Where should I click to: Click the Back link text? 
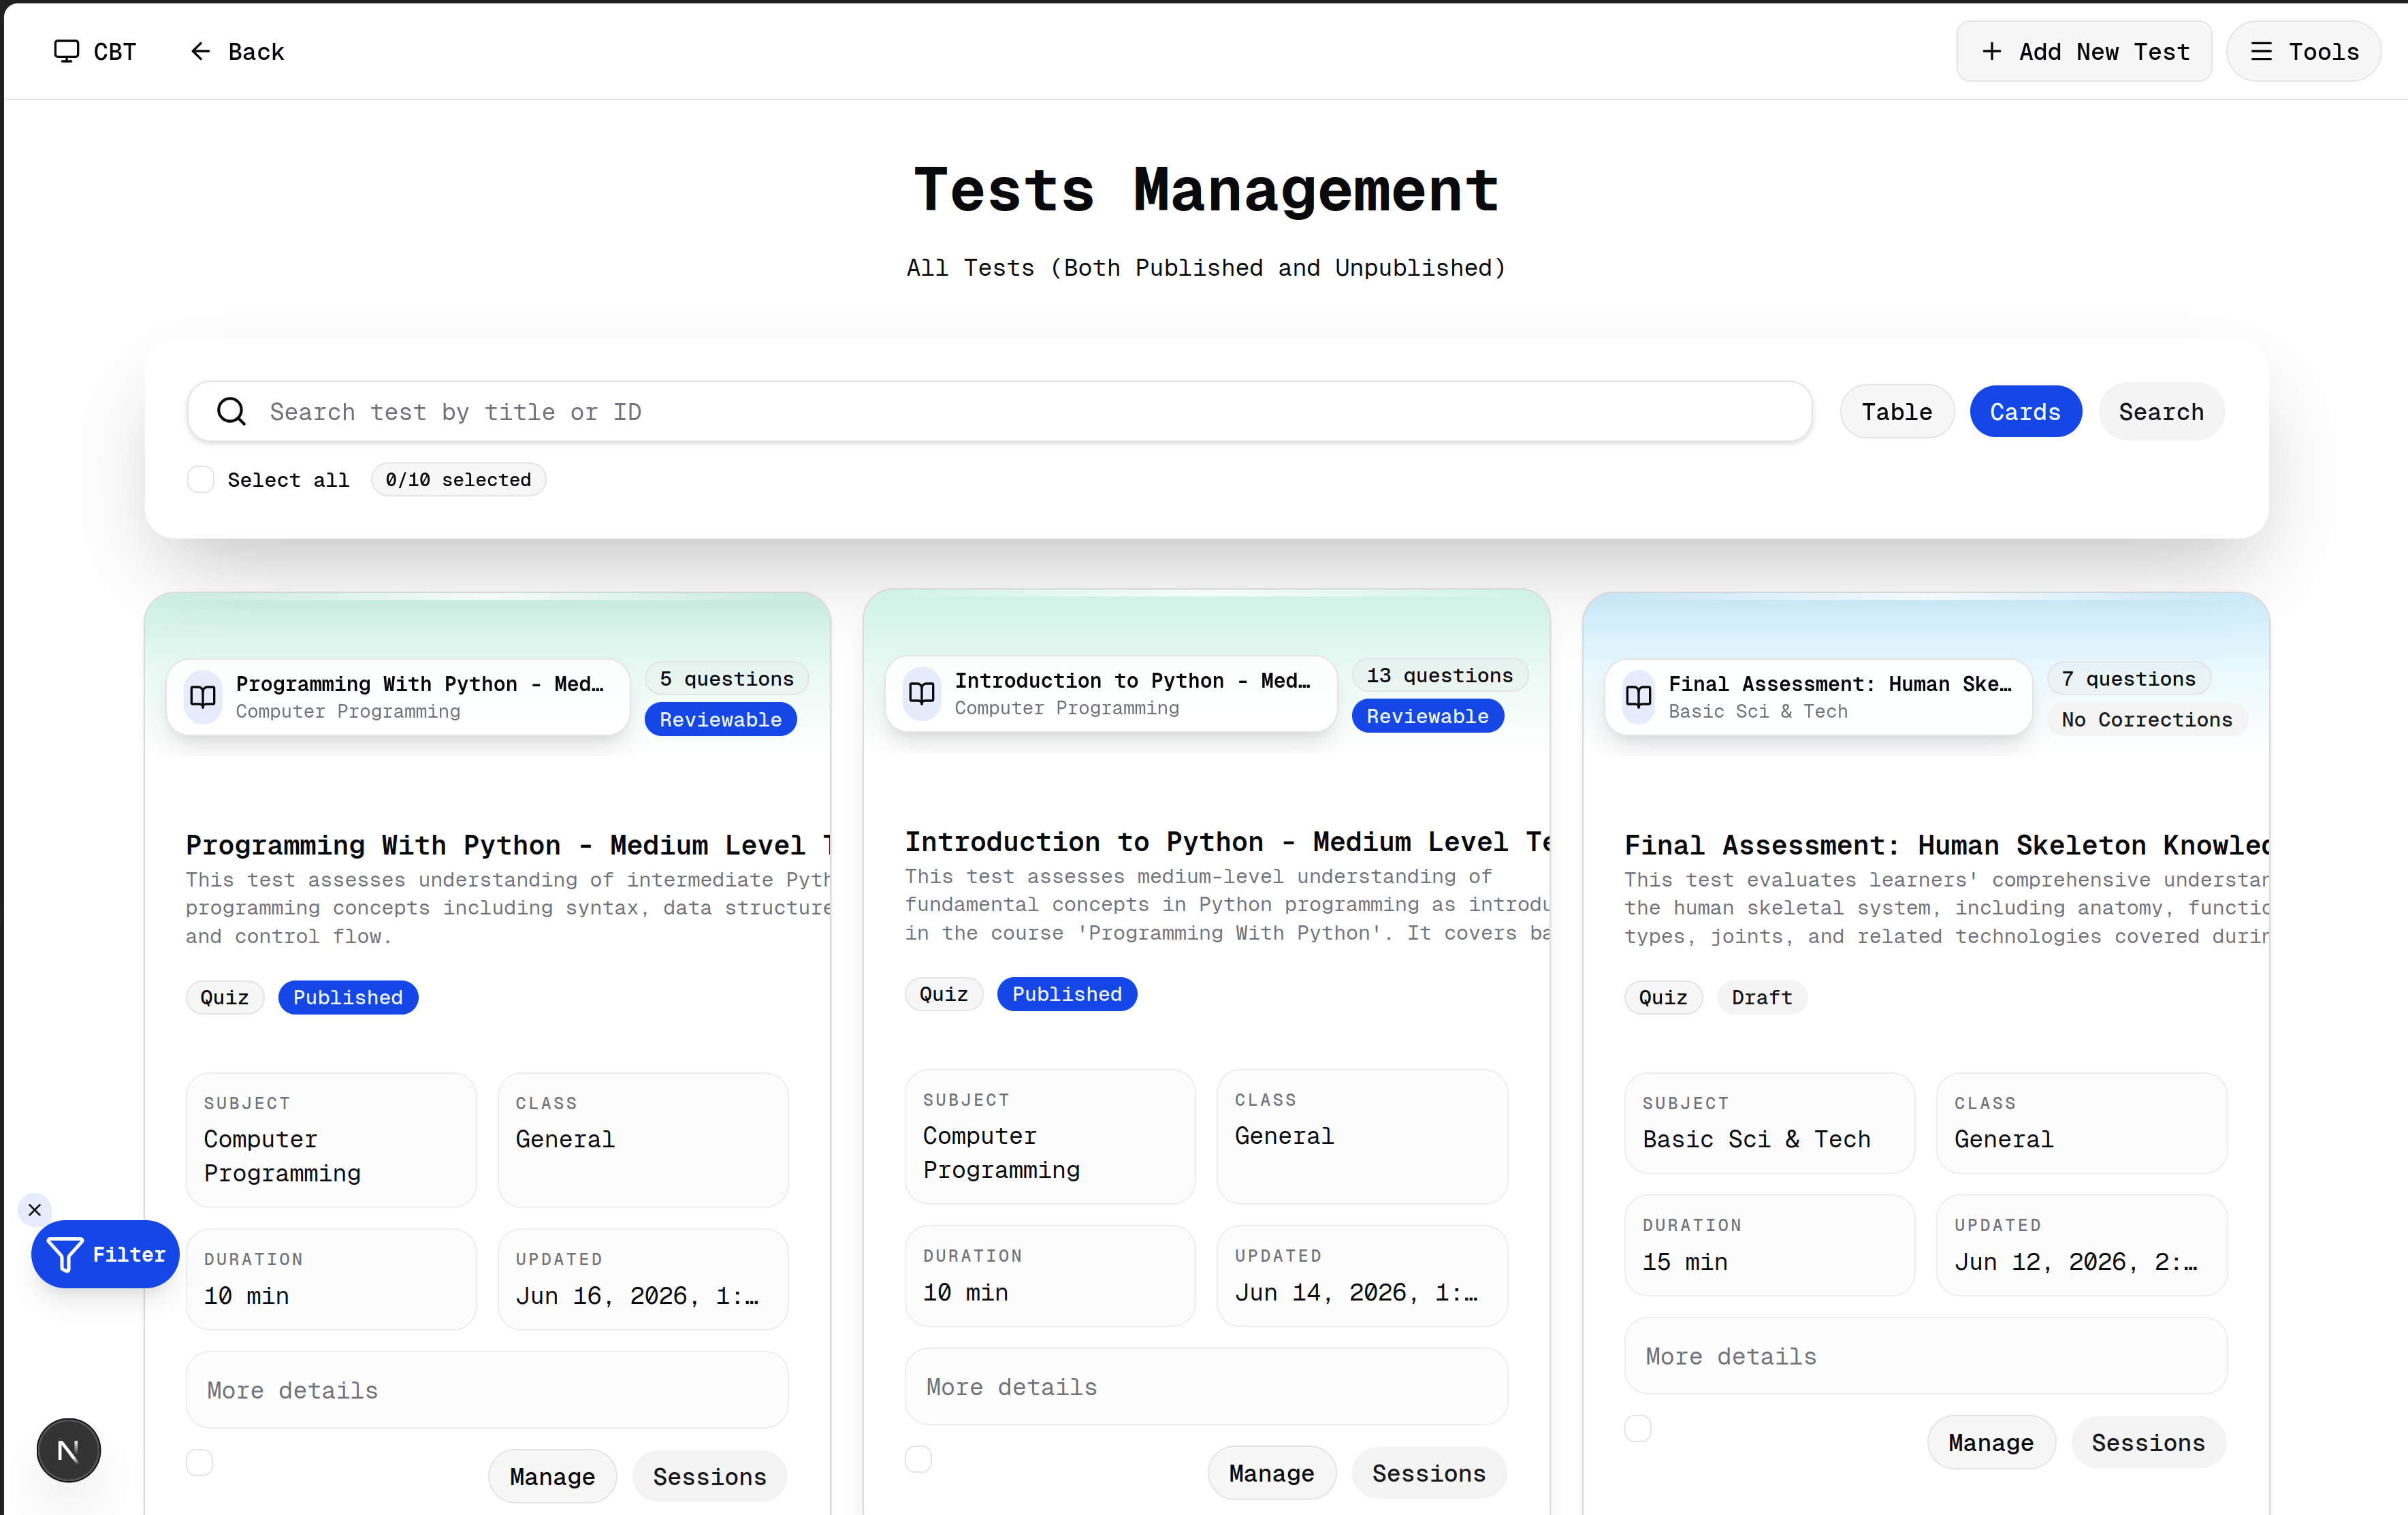[x=256, y=52]
